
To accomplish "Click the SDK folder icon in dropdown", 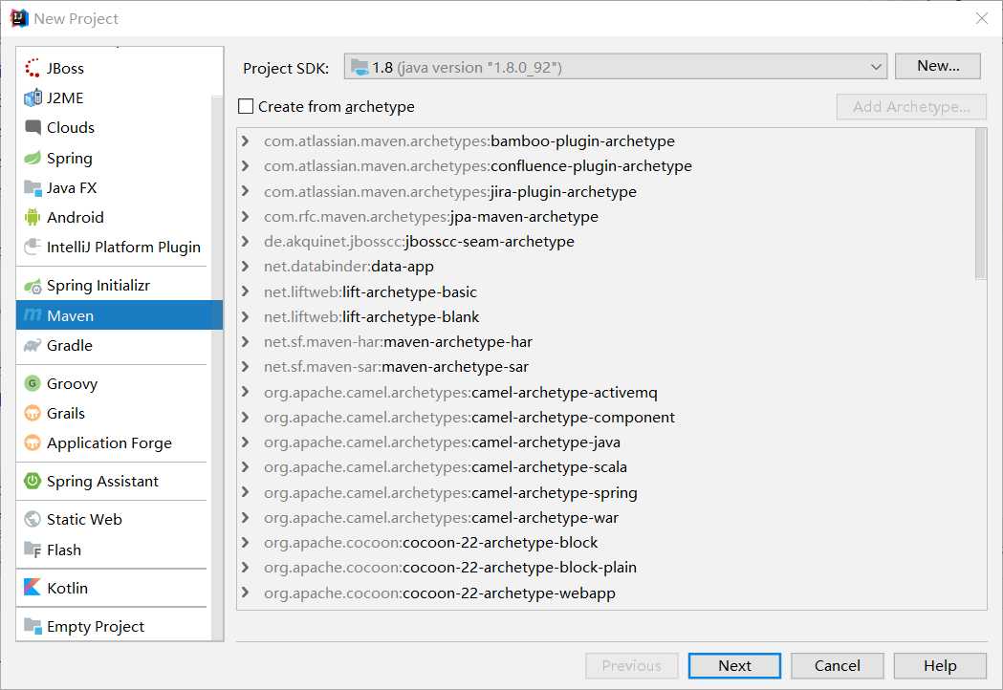I will [360, 67].
